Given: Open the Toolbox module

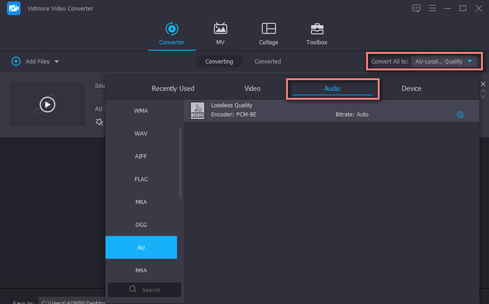Looking at the screenshot, I should tap(317, 34).
